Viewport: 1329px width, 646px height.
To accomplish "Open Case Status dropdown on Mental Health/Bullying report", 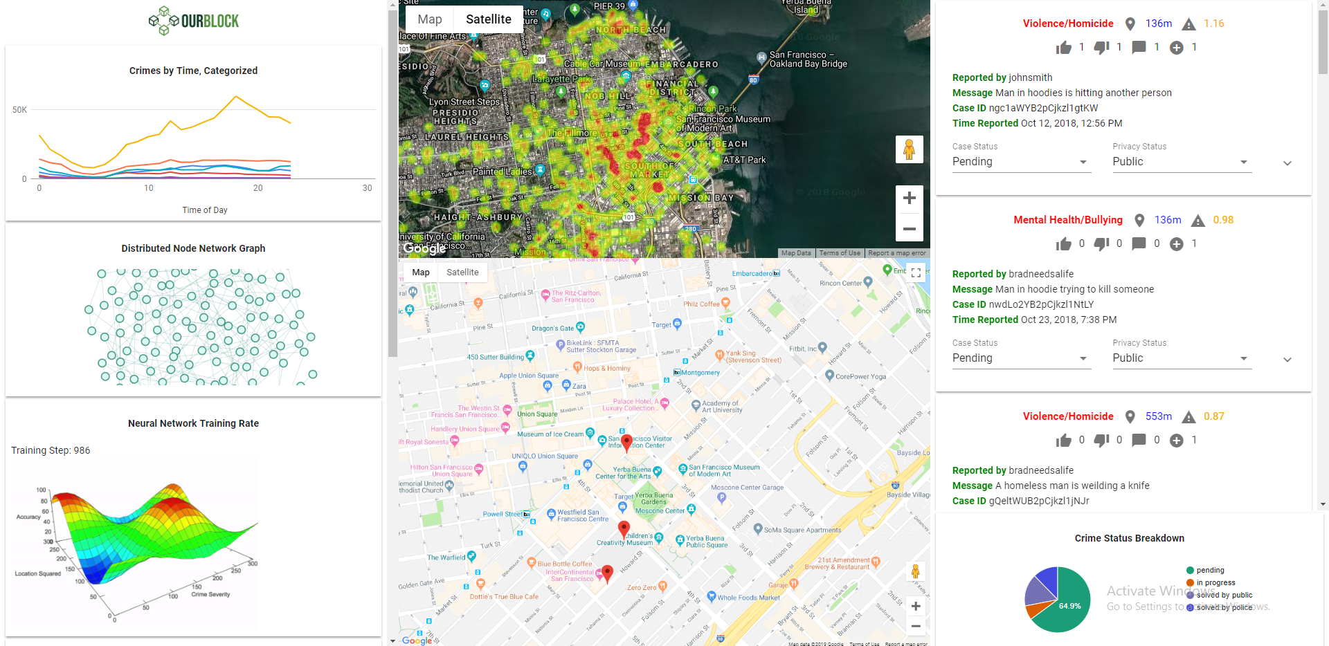I will 1022,358.
